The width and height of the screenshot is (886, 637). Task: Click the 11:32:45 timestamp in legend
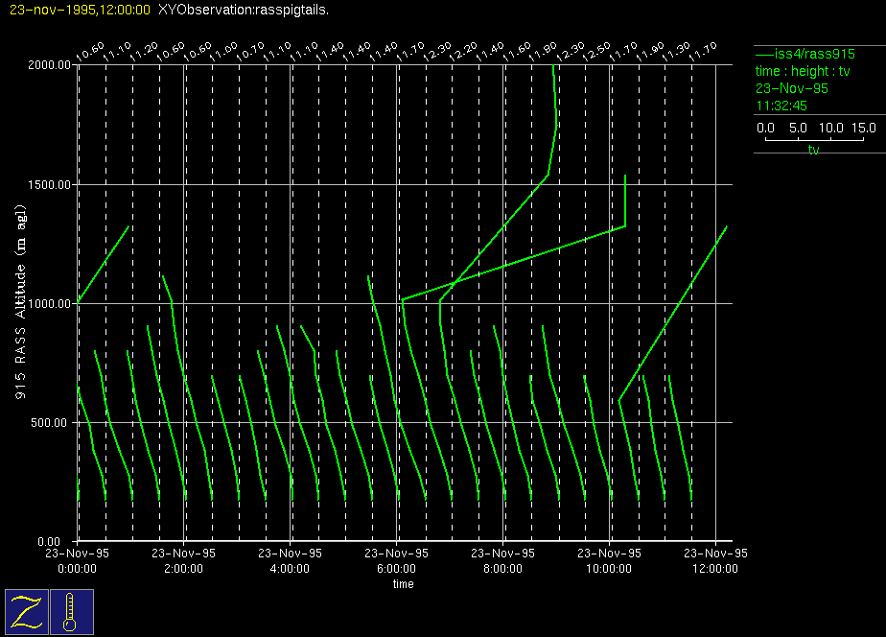click(x=781, y=106)
